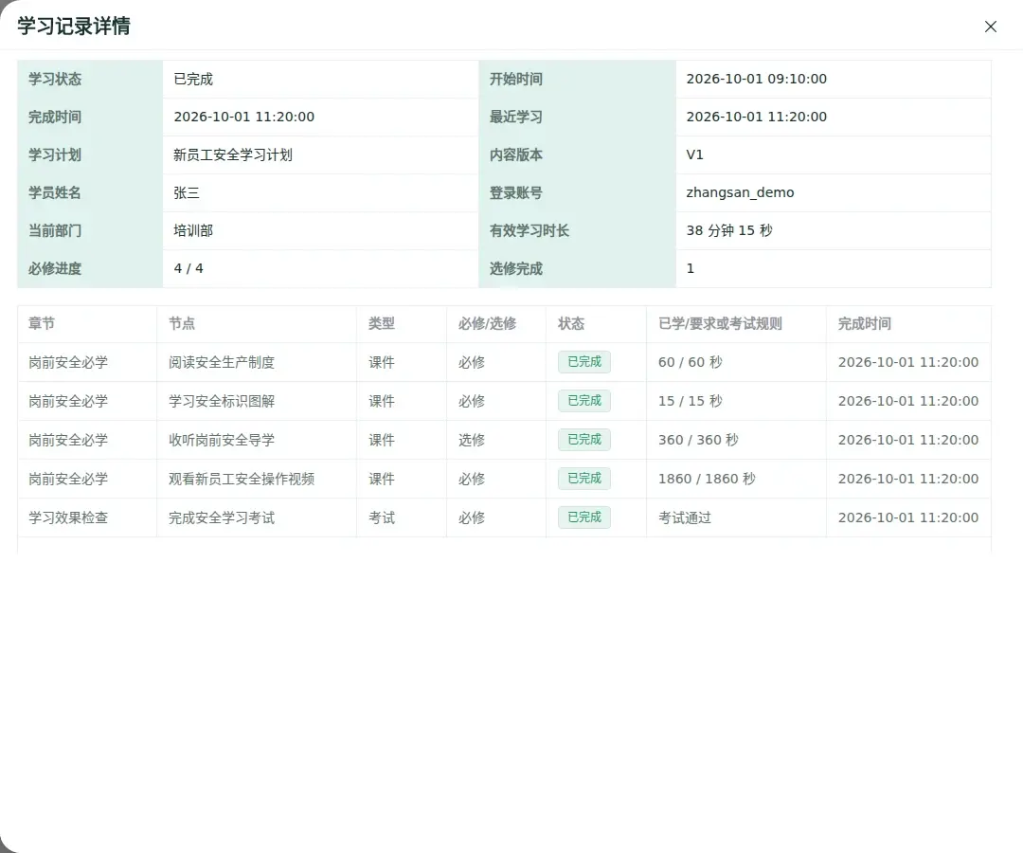This screenshot has width=1023, height=853.
Task: Select the login account zhangsan_demo
Action: point(740,192)
